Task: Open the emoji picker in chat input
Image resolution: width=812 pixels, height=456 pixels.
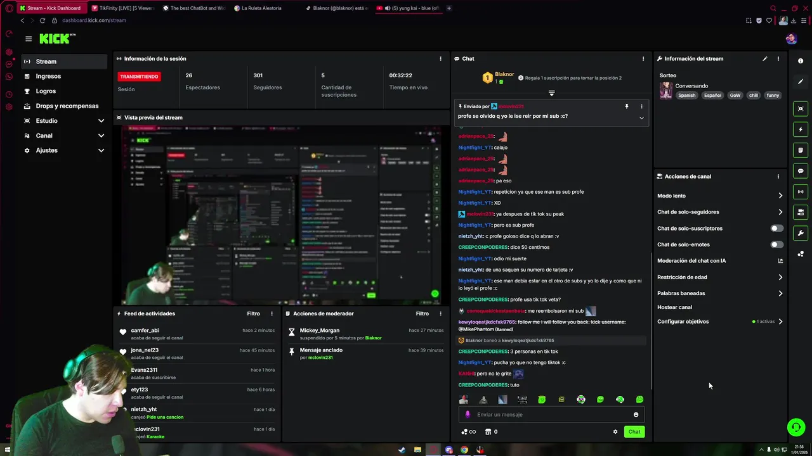Action: [x=636, y=415]
